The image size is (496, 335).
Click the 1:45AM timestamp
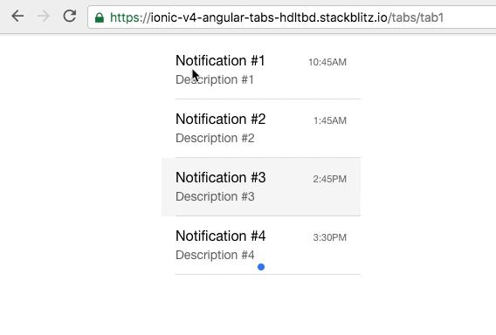pos(330,120)
